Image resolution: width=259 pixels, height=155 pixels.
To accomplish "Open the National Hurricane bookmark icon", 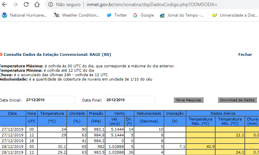I will click(4, 15).
